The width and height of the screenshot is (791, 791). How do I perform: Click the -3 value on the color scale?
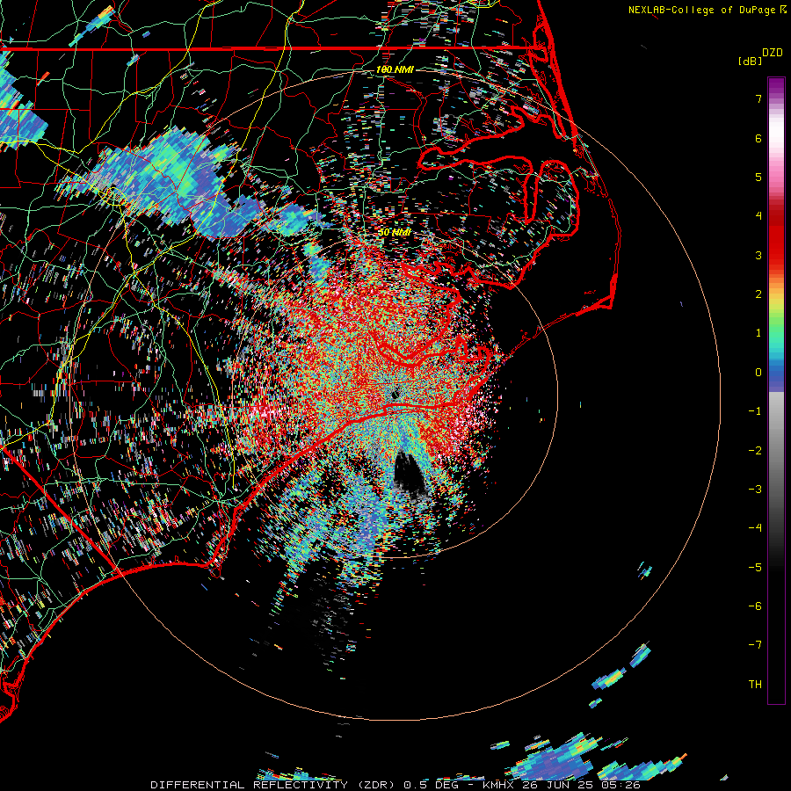tap(755, 490)
